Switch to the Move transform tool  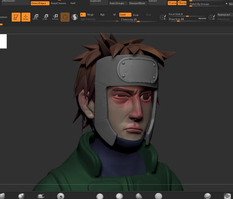tap(36, 17)
